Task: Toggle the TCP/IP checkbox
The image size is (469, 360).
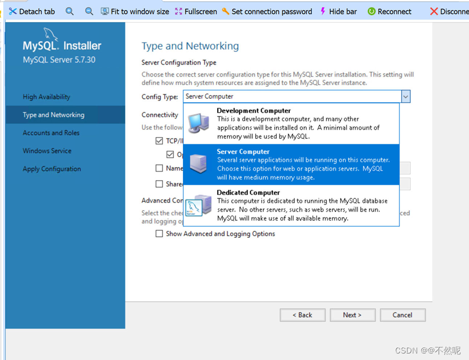Action: (x=159, y=141)
